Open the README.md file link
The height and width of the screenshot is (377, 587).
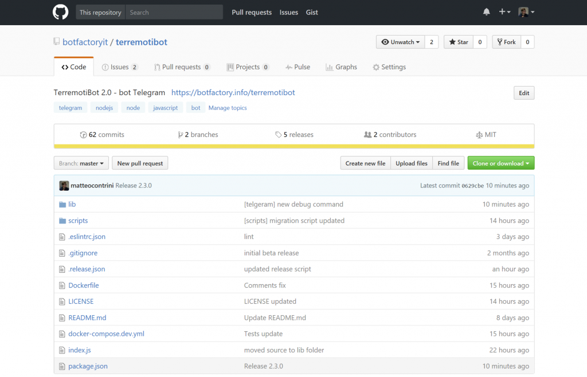(x=87, y=317)
